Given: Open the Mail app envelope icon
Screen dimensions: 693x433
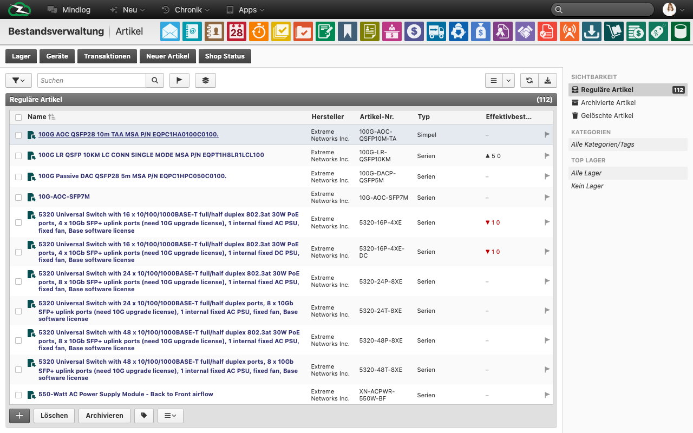Looking at the screenshot, I should click(x=170, y=31).
